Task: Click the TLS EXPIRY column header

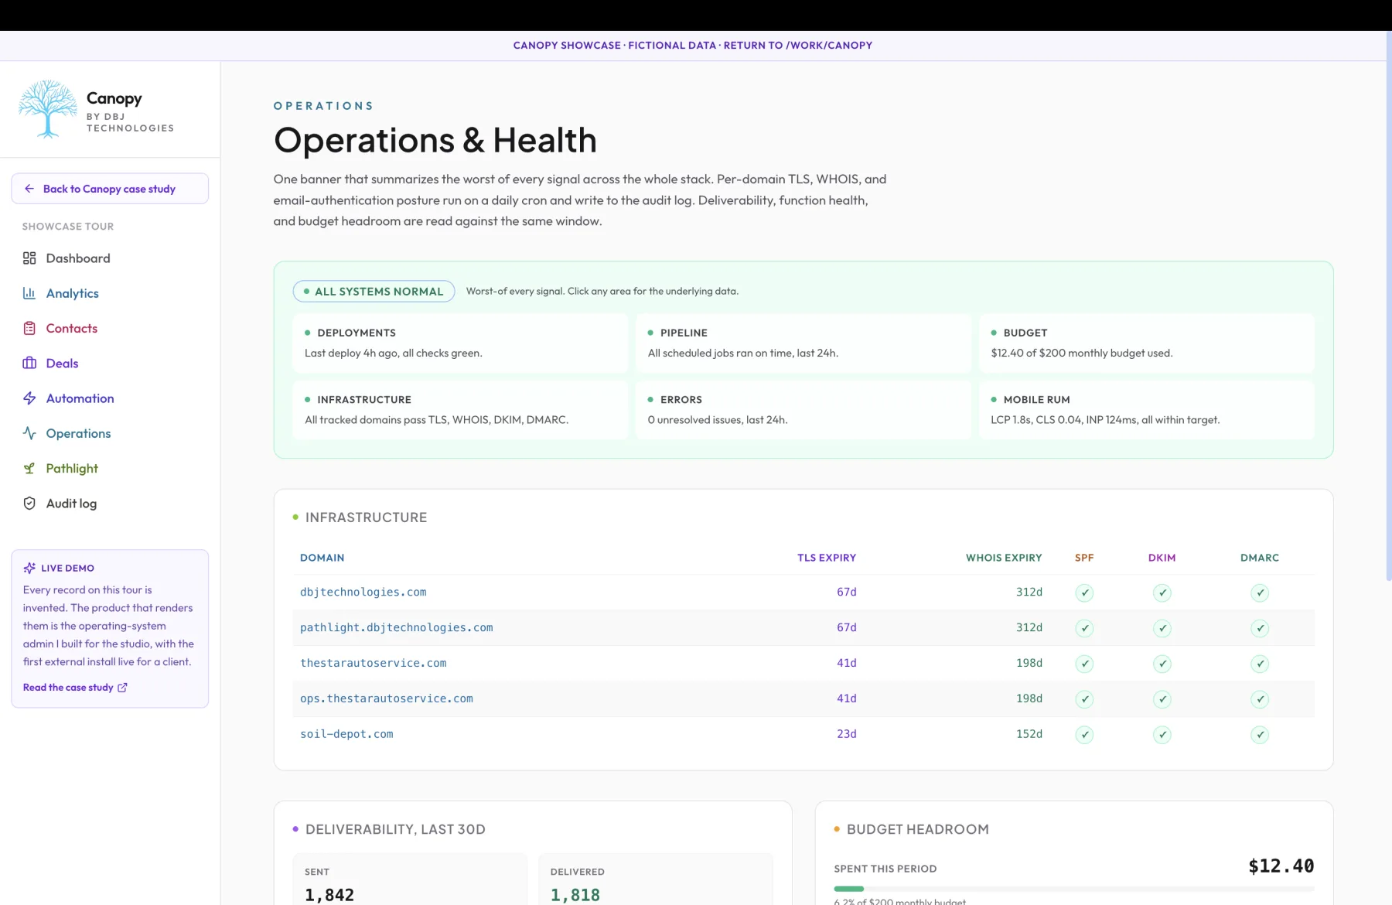Action: click(x=827, y=558)
